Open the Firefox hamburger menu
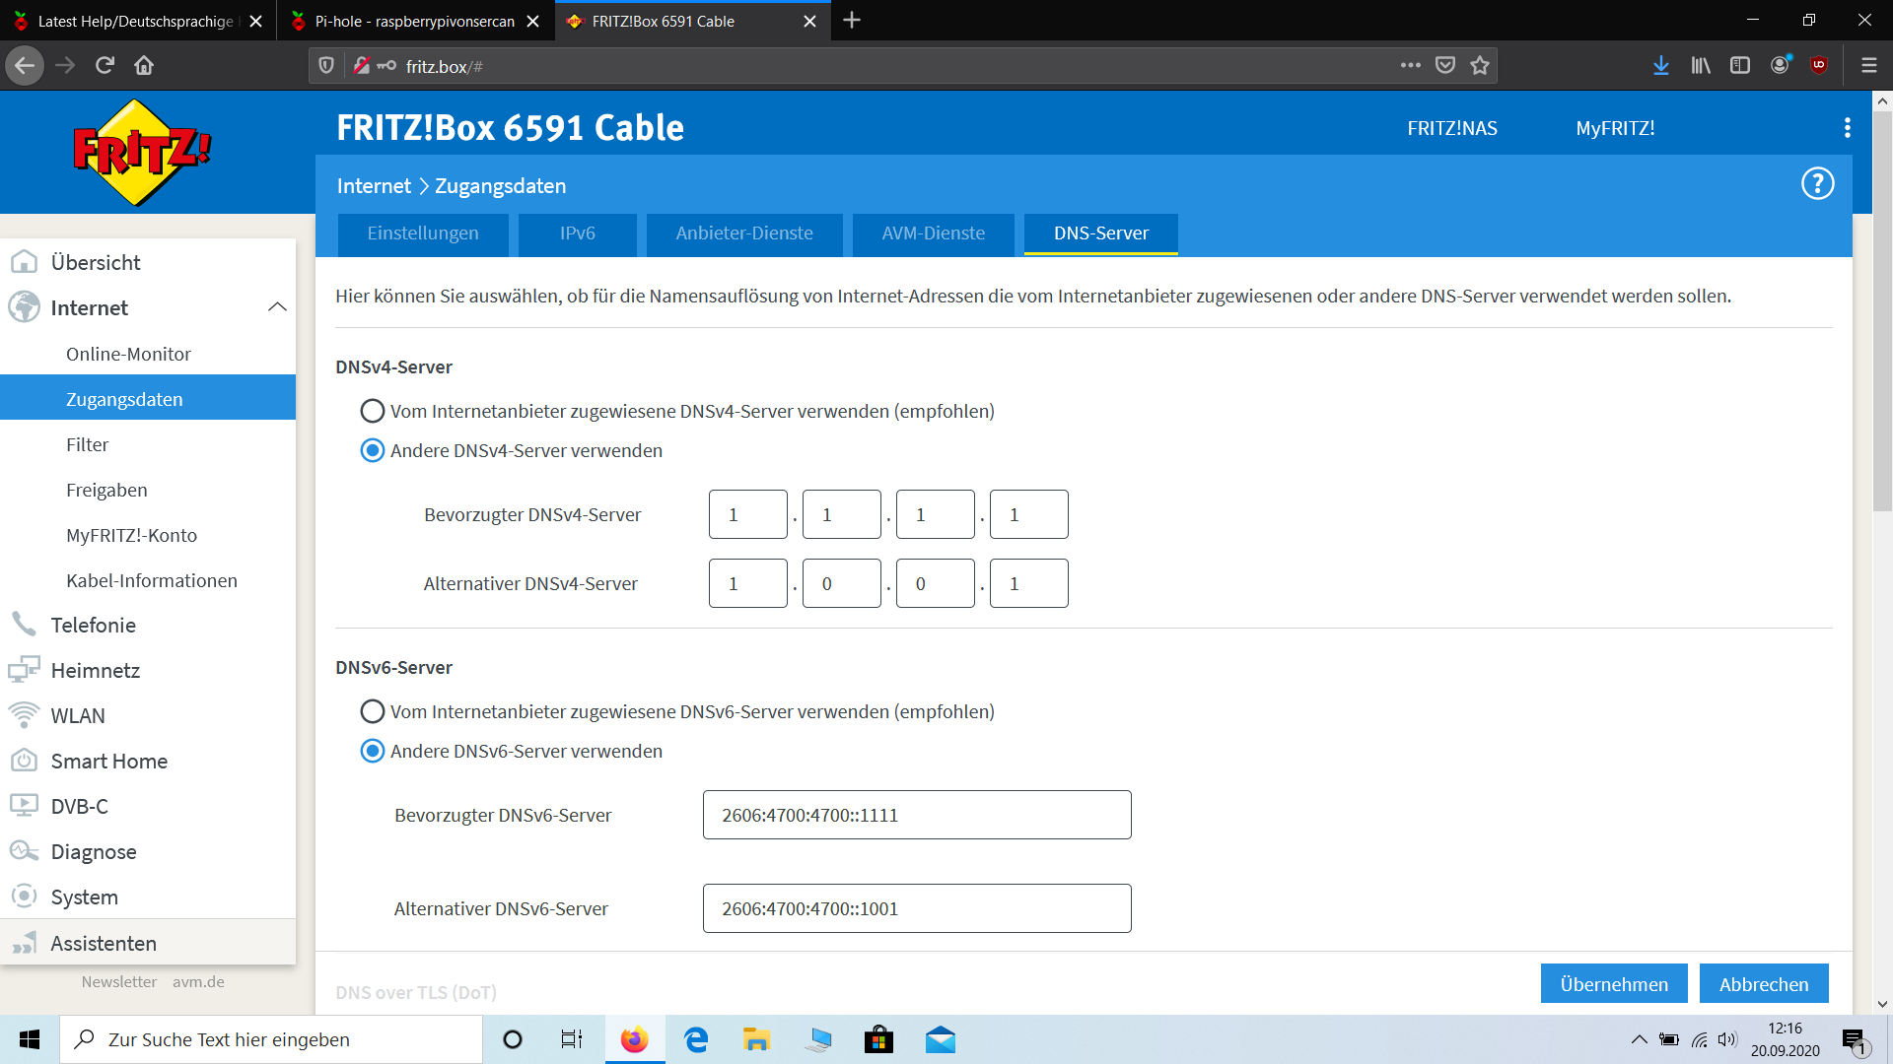This screenshot has height=1064, width=1893. coord(1868,66)
